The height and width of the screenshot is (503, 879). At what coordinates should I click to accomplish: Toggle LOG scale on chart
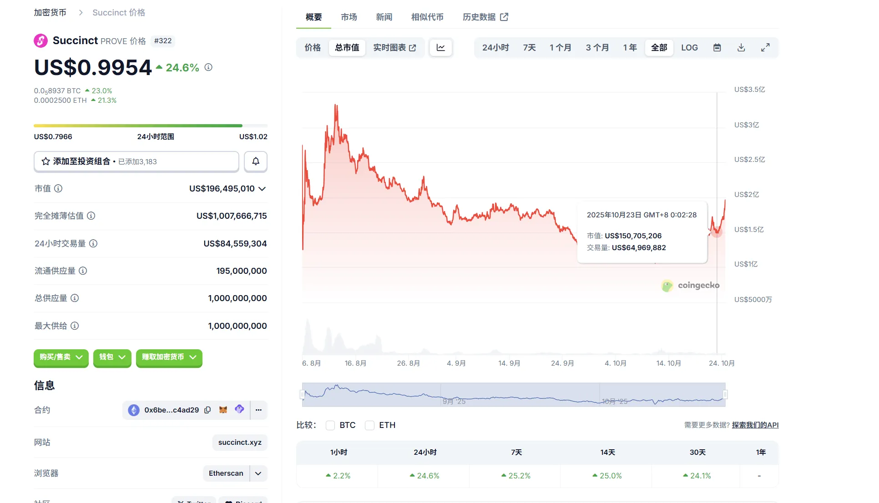(689, 47)
